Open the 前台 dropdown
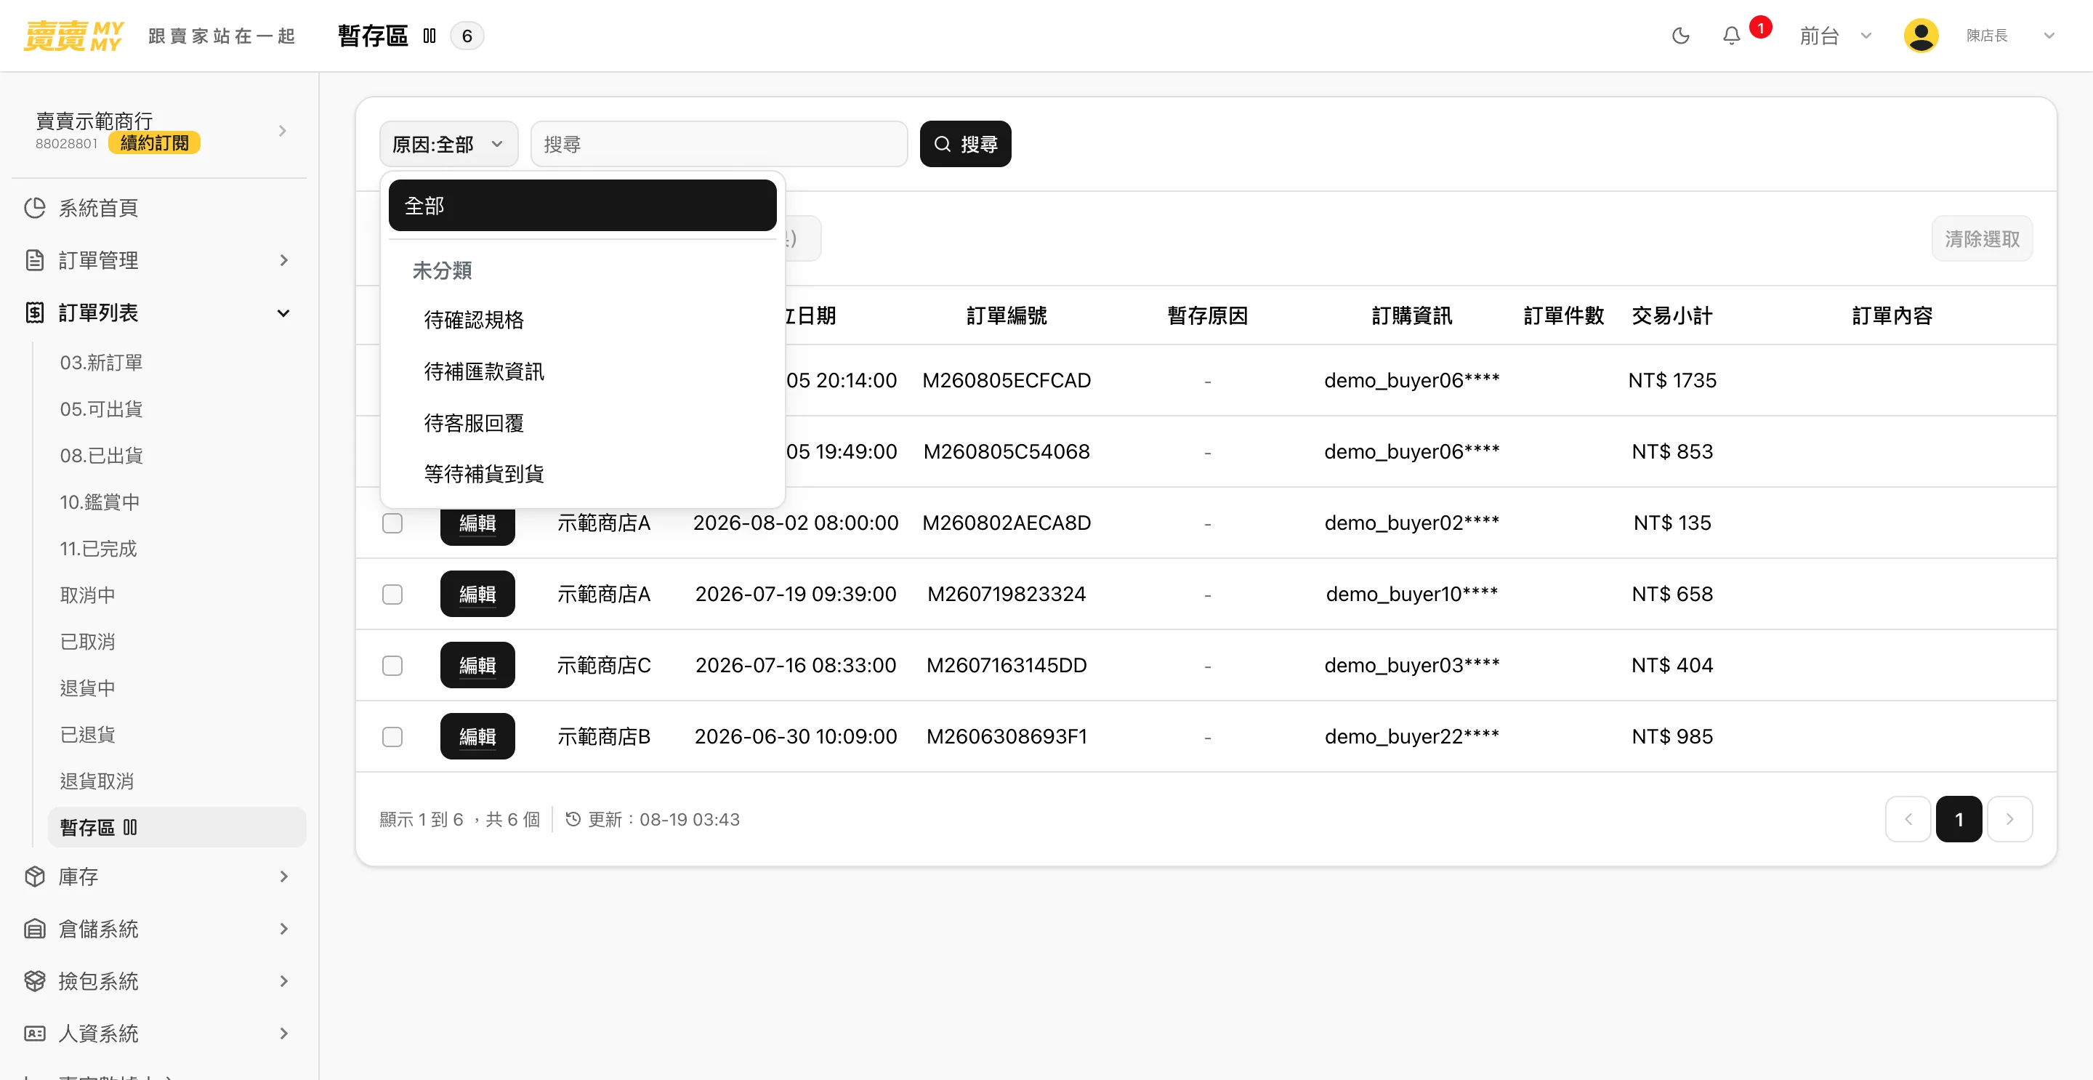The image size is (2093, 1080). (x=1836, y=36)
